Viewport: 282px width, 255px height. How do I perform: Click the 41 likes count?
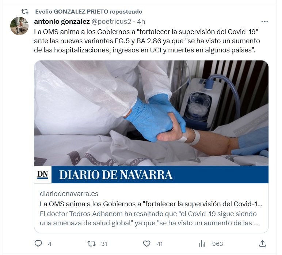coord(160,244)
